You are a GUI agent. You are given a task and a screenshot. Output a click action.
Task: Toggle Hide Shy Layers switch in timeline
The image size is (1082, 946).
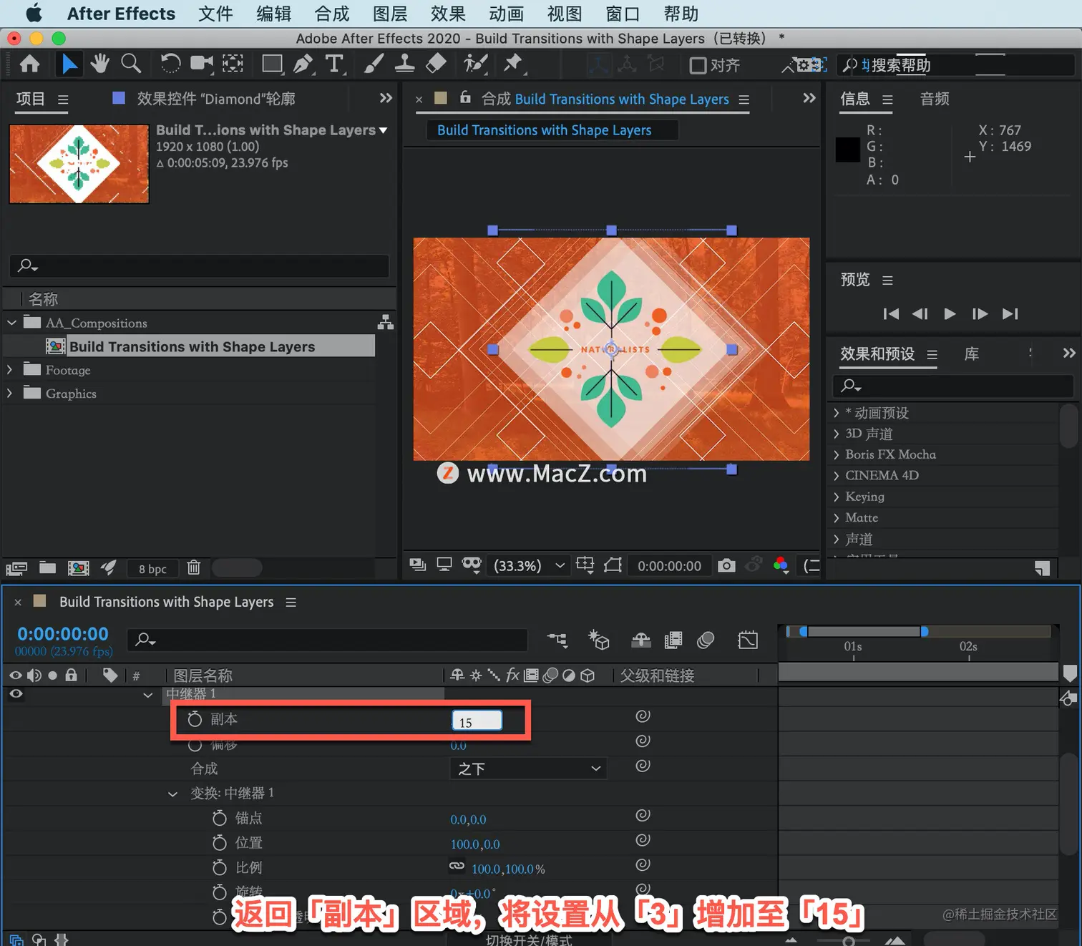tap(640, 640)
